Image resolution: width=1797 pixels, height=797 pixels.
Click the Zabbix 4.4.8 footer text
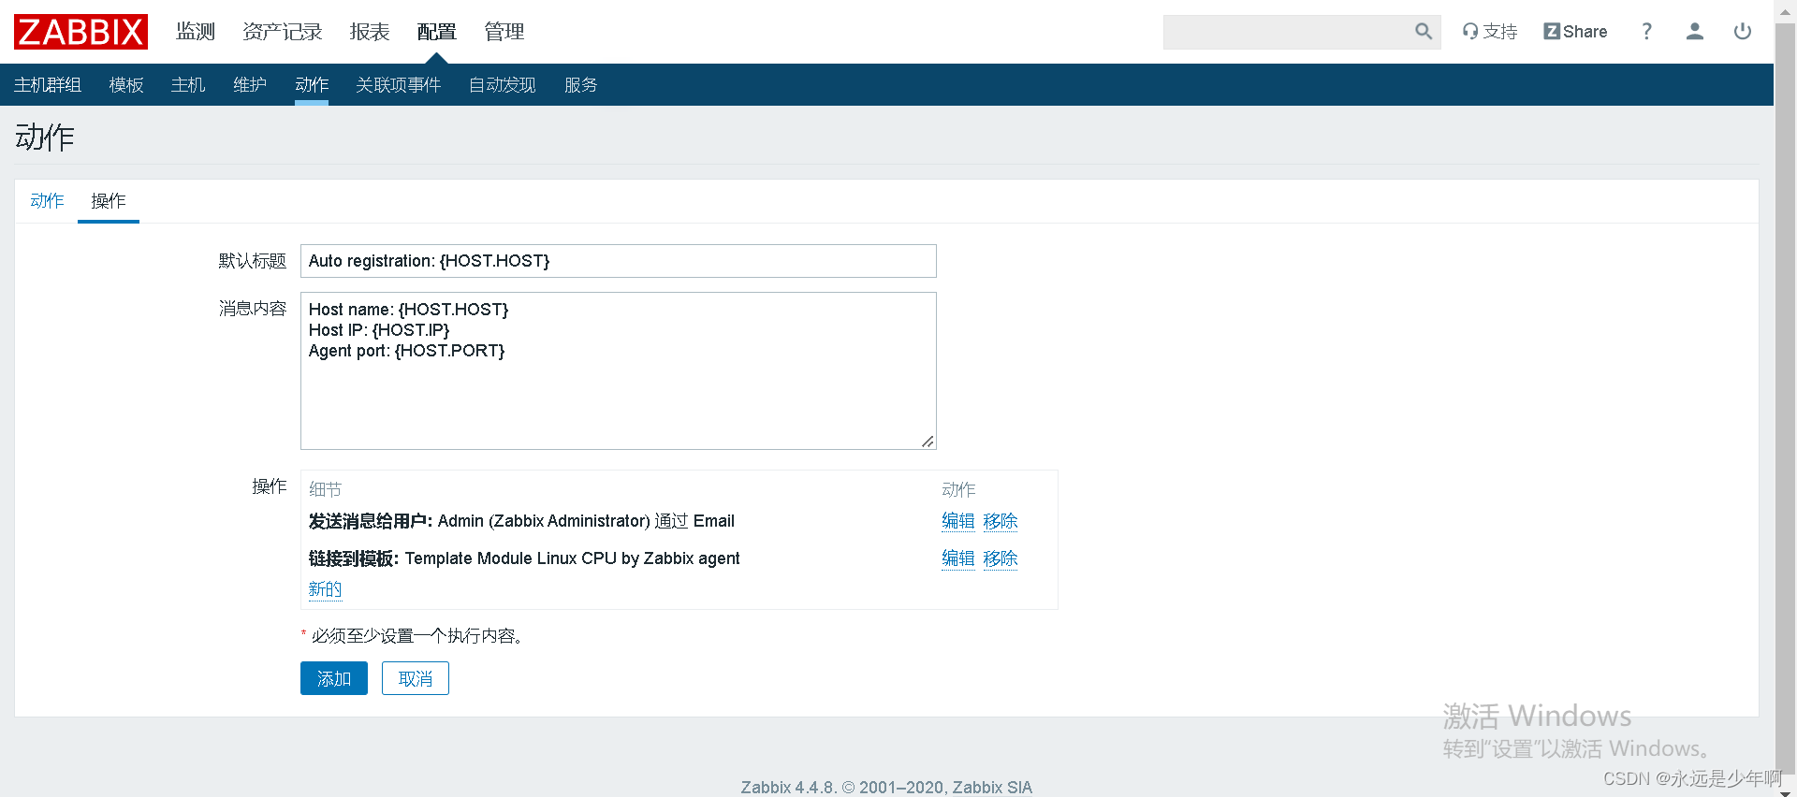[x=886, y=788]
